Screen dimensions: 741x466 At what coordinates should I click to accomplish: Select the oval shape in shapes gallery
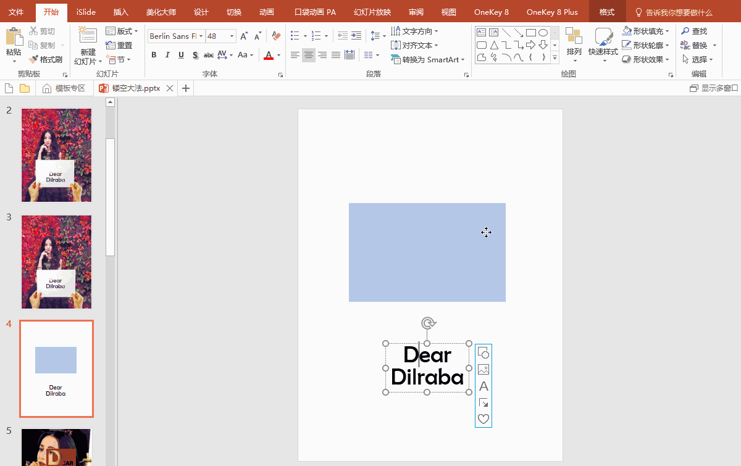[x=543, y=33]
